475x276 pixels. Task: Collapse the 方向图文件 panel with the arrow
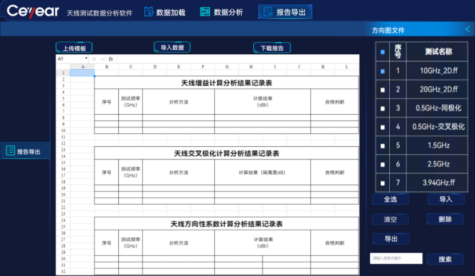click(x=468, y=29)
